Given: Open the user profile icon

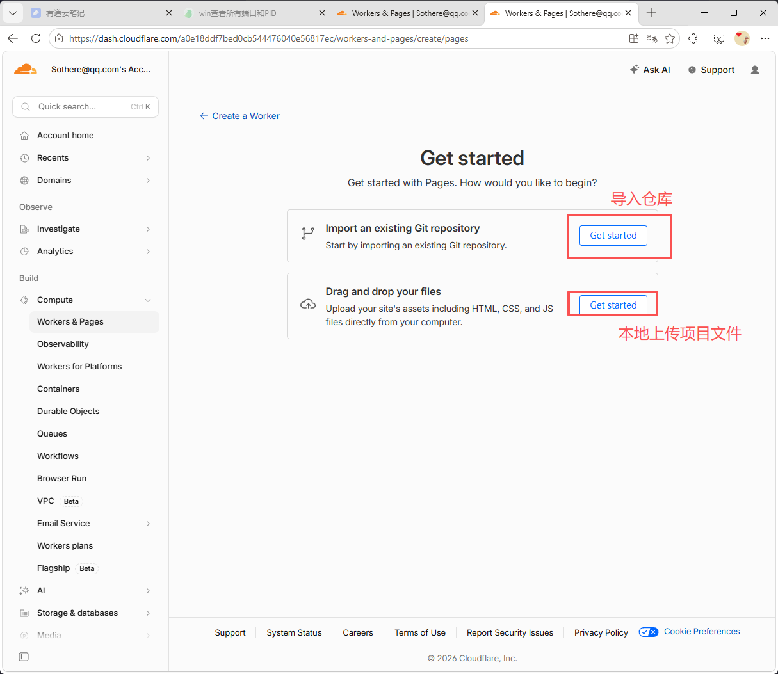Looking at the screenshot, I should coord(755,70).
